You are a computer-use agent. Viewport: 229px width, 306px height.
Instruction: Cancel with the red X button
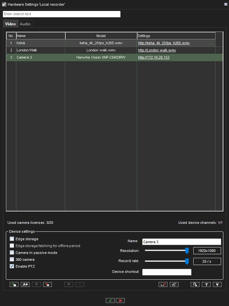120,301
